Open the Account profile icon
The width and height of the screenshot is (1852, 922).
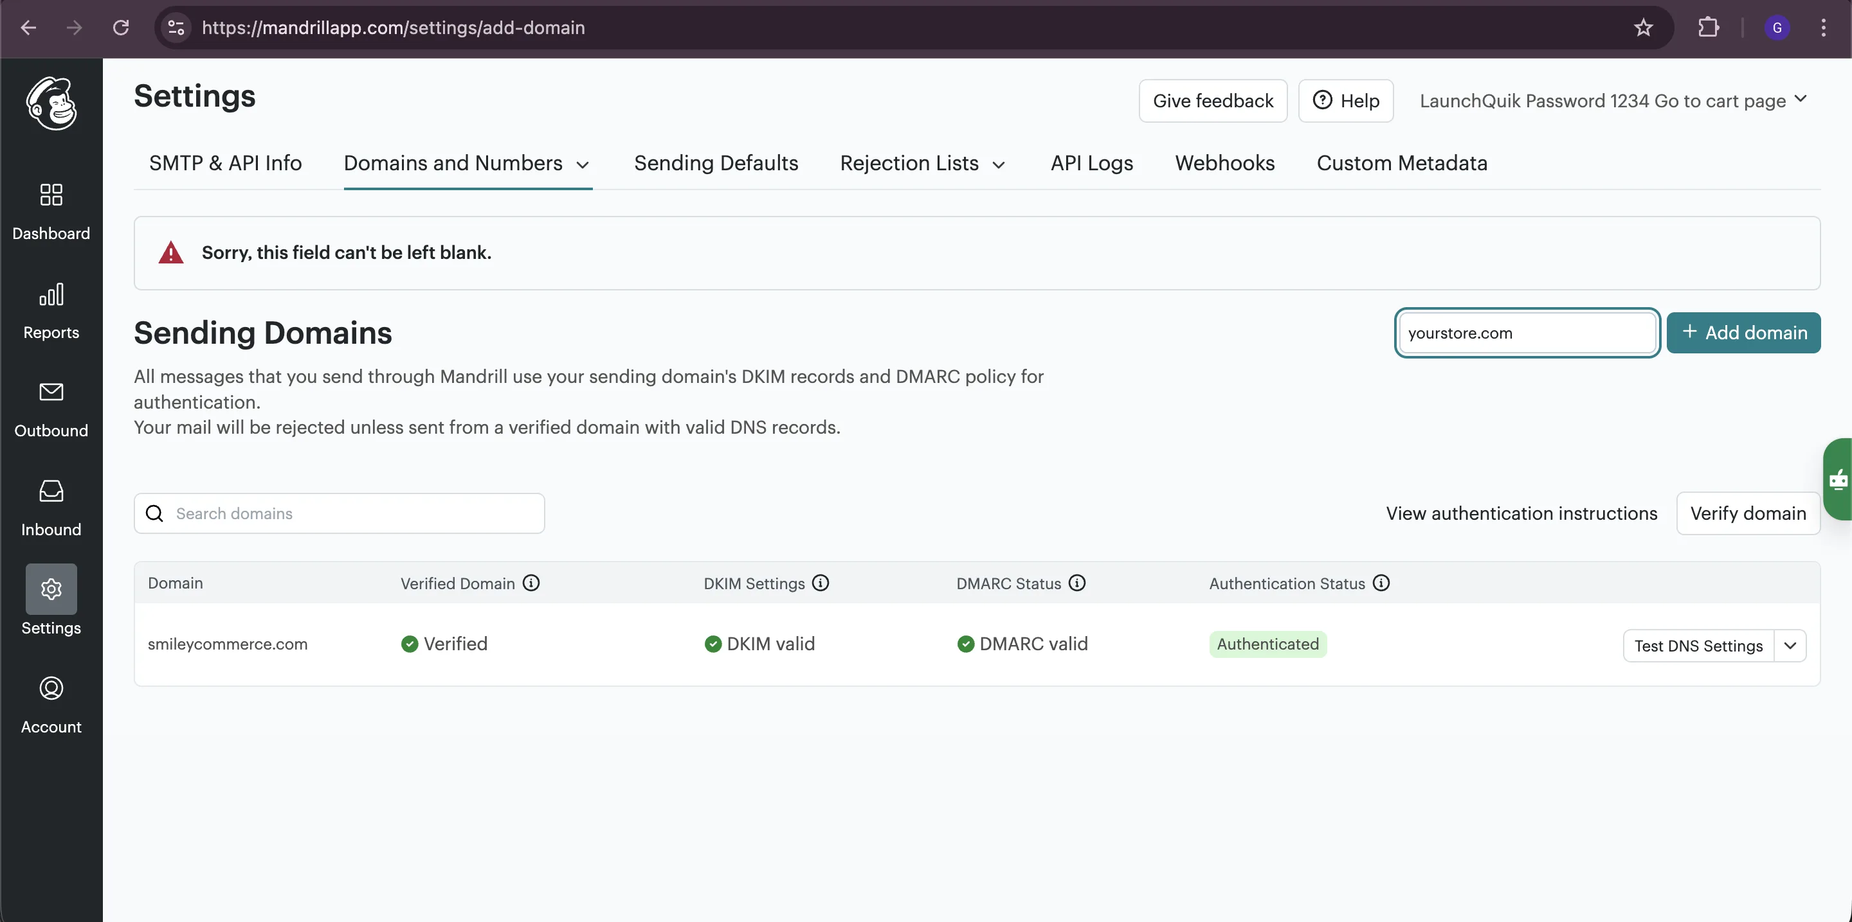(x=51, y=688)
